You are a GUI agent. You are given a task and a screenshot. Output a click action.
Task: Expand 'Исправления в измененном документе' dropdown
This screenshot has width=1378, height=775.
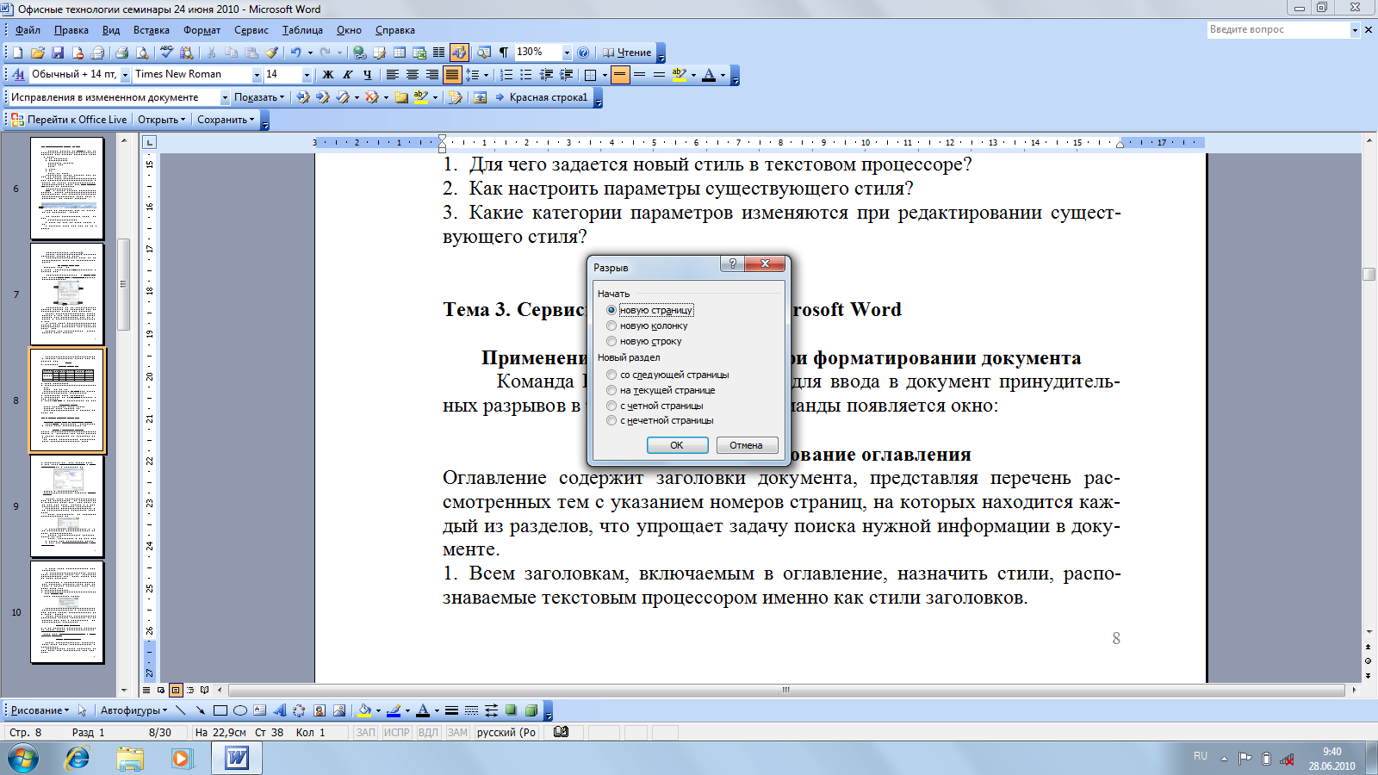(225, 97)
